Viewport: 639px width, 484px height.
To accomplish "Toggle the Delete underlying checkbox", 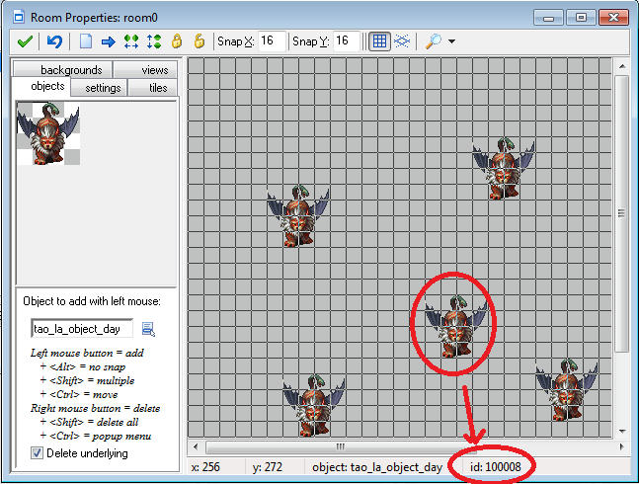I will coord(37,453).
